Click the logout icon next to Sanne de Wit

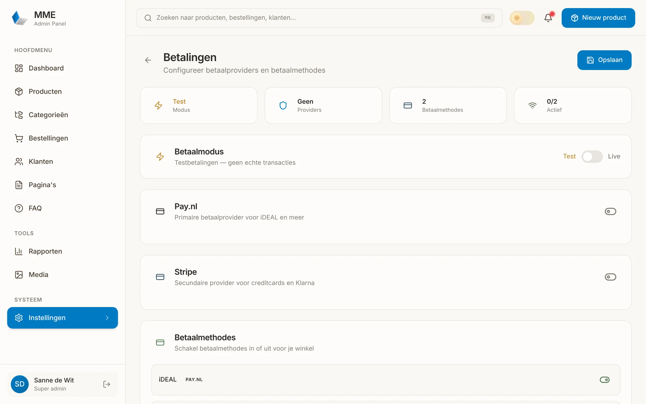point(107,384)
